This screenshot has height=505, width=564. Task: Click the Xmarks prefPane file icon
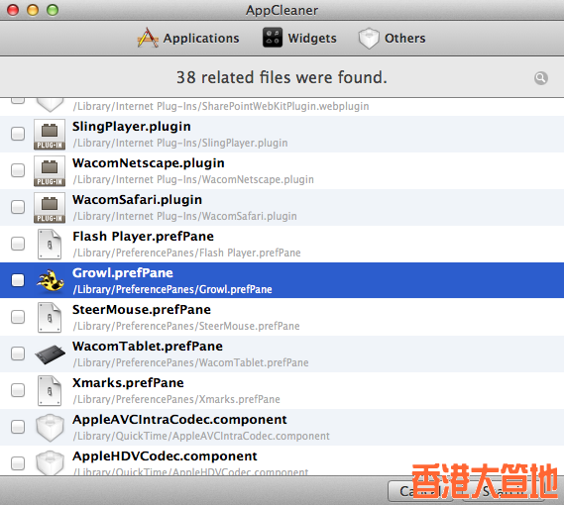(50, 391)
